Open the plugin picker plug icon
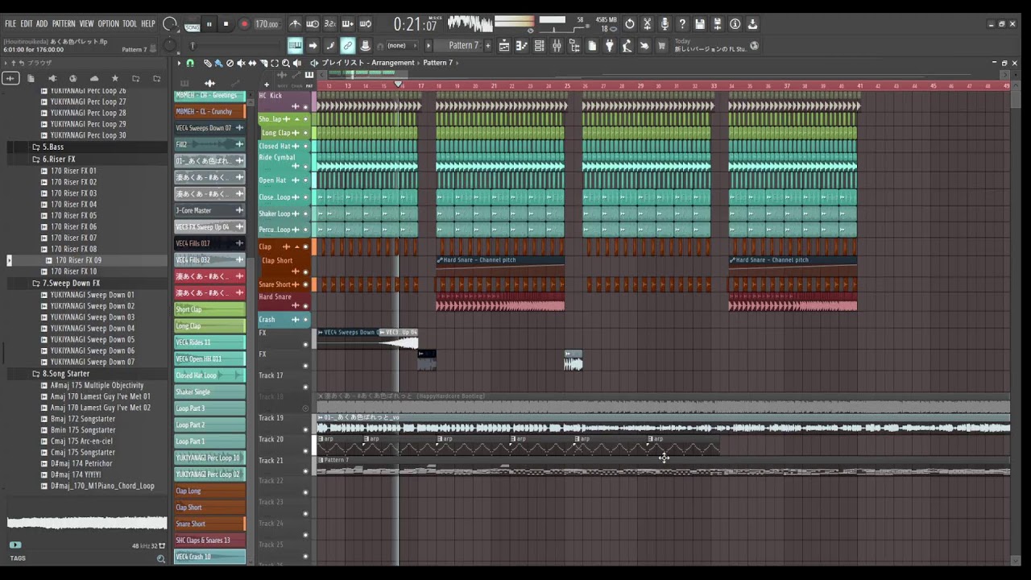The height and width of the screenshot is (580, 1031). coord(610,45)
